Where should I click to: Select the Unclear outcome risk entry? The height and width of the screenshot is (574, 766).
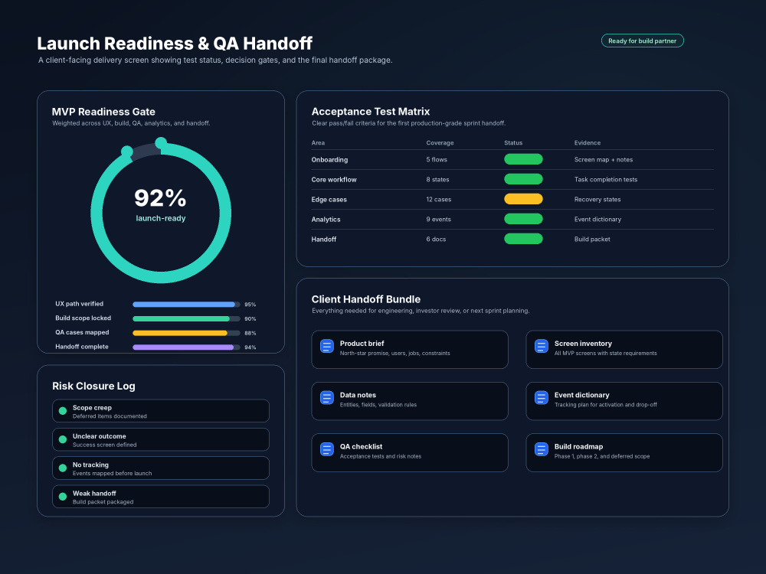(x=161, y=439)
